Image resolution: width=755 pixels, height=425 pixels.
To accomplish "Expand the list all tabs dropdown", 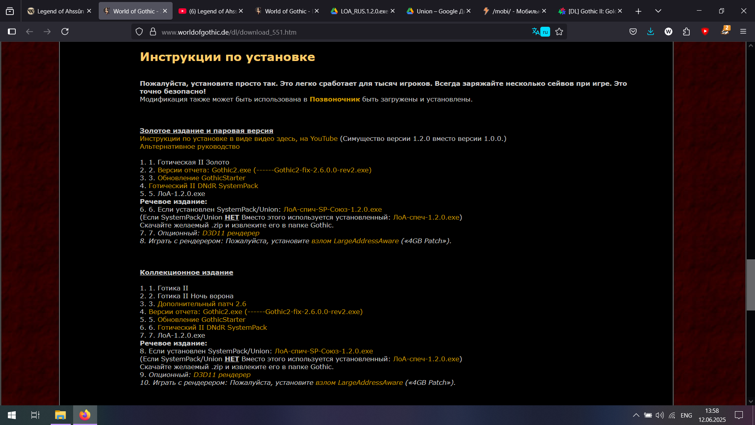I will pyautogui.click(x=658, y=11).
